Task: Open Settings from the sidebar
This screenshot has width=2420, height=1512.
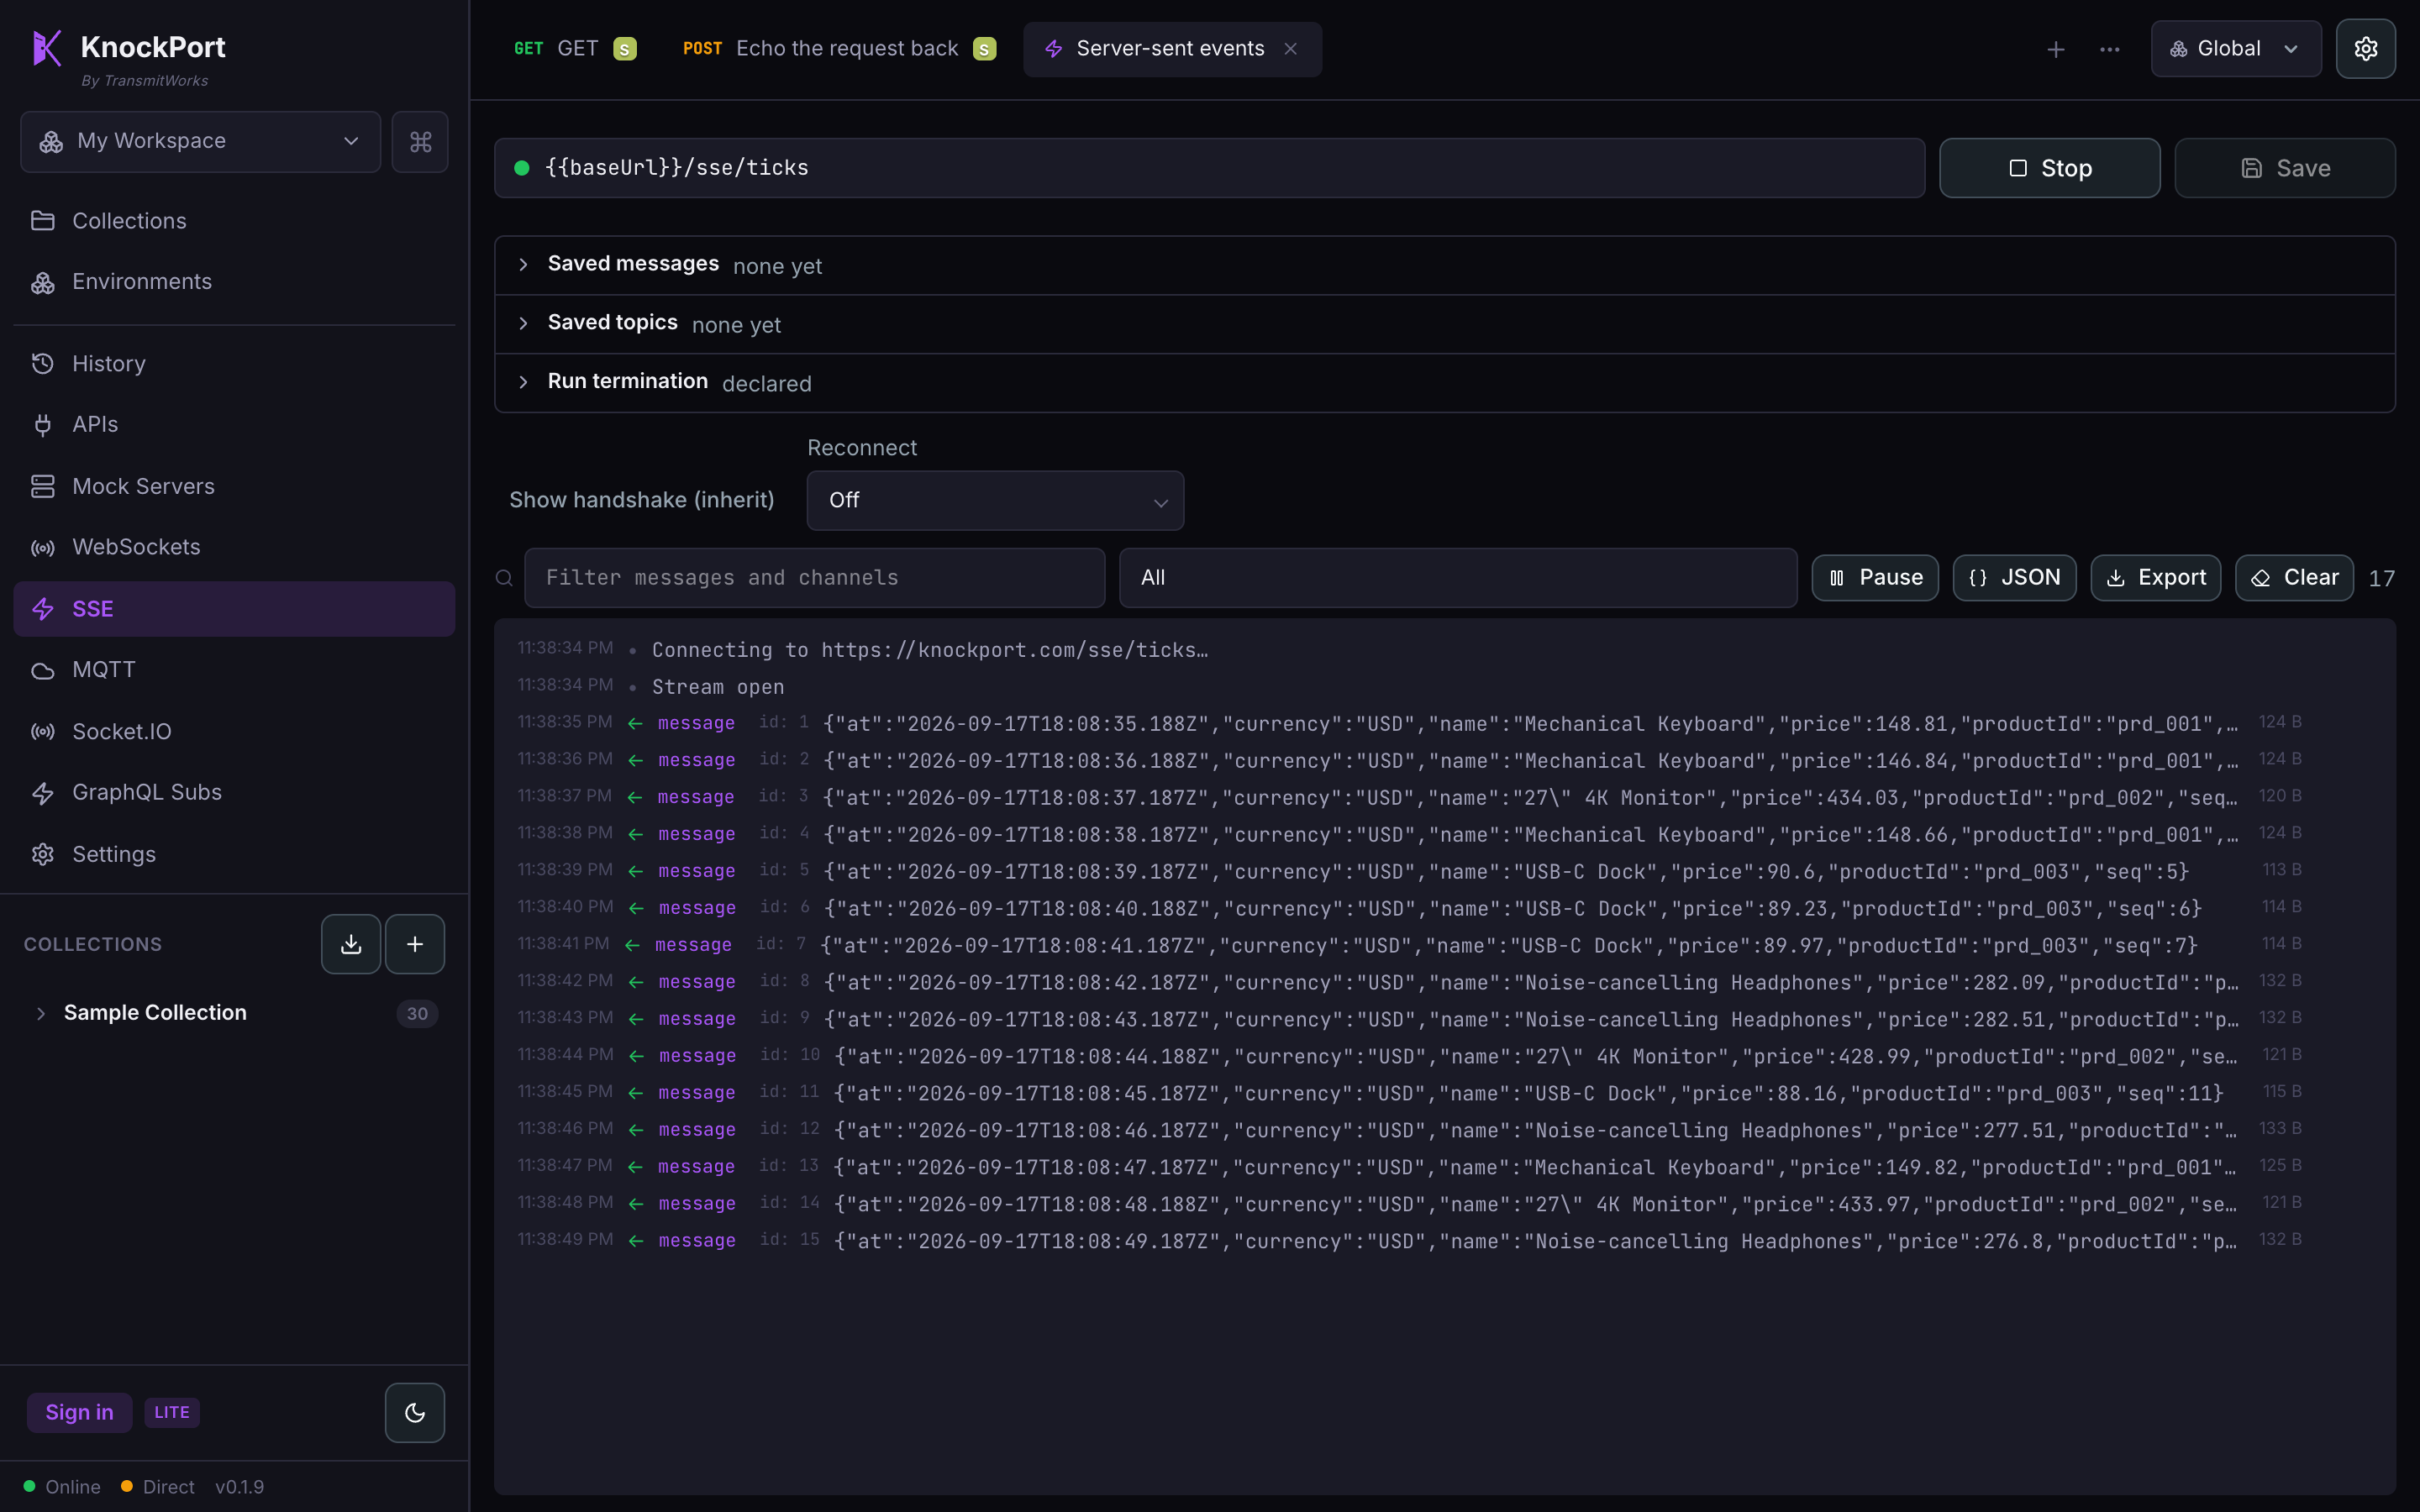Action: pos(234,854)
